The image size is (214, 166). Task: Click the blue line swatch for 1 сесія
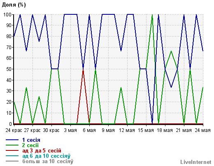click(12, 140)
